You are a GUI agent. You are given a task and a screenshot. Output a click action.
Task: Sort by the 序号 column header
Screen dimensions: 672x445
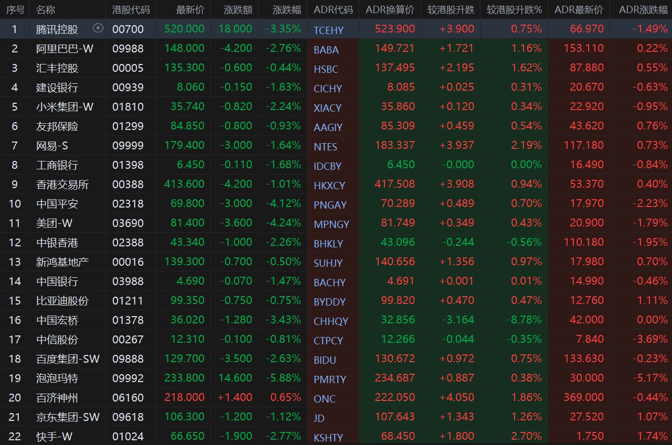pos(15,9)
